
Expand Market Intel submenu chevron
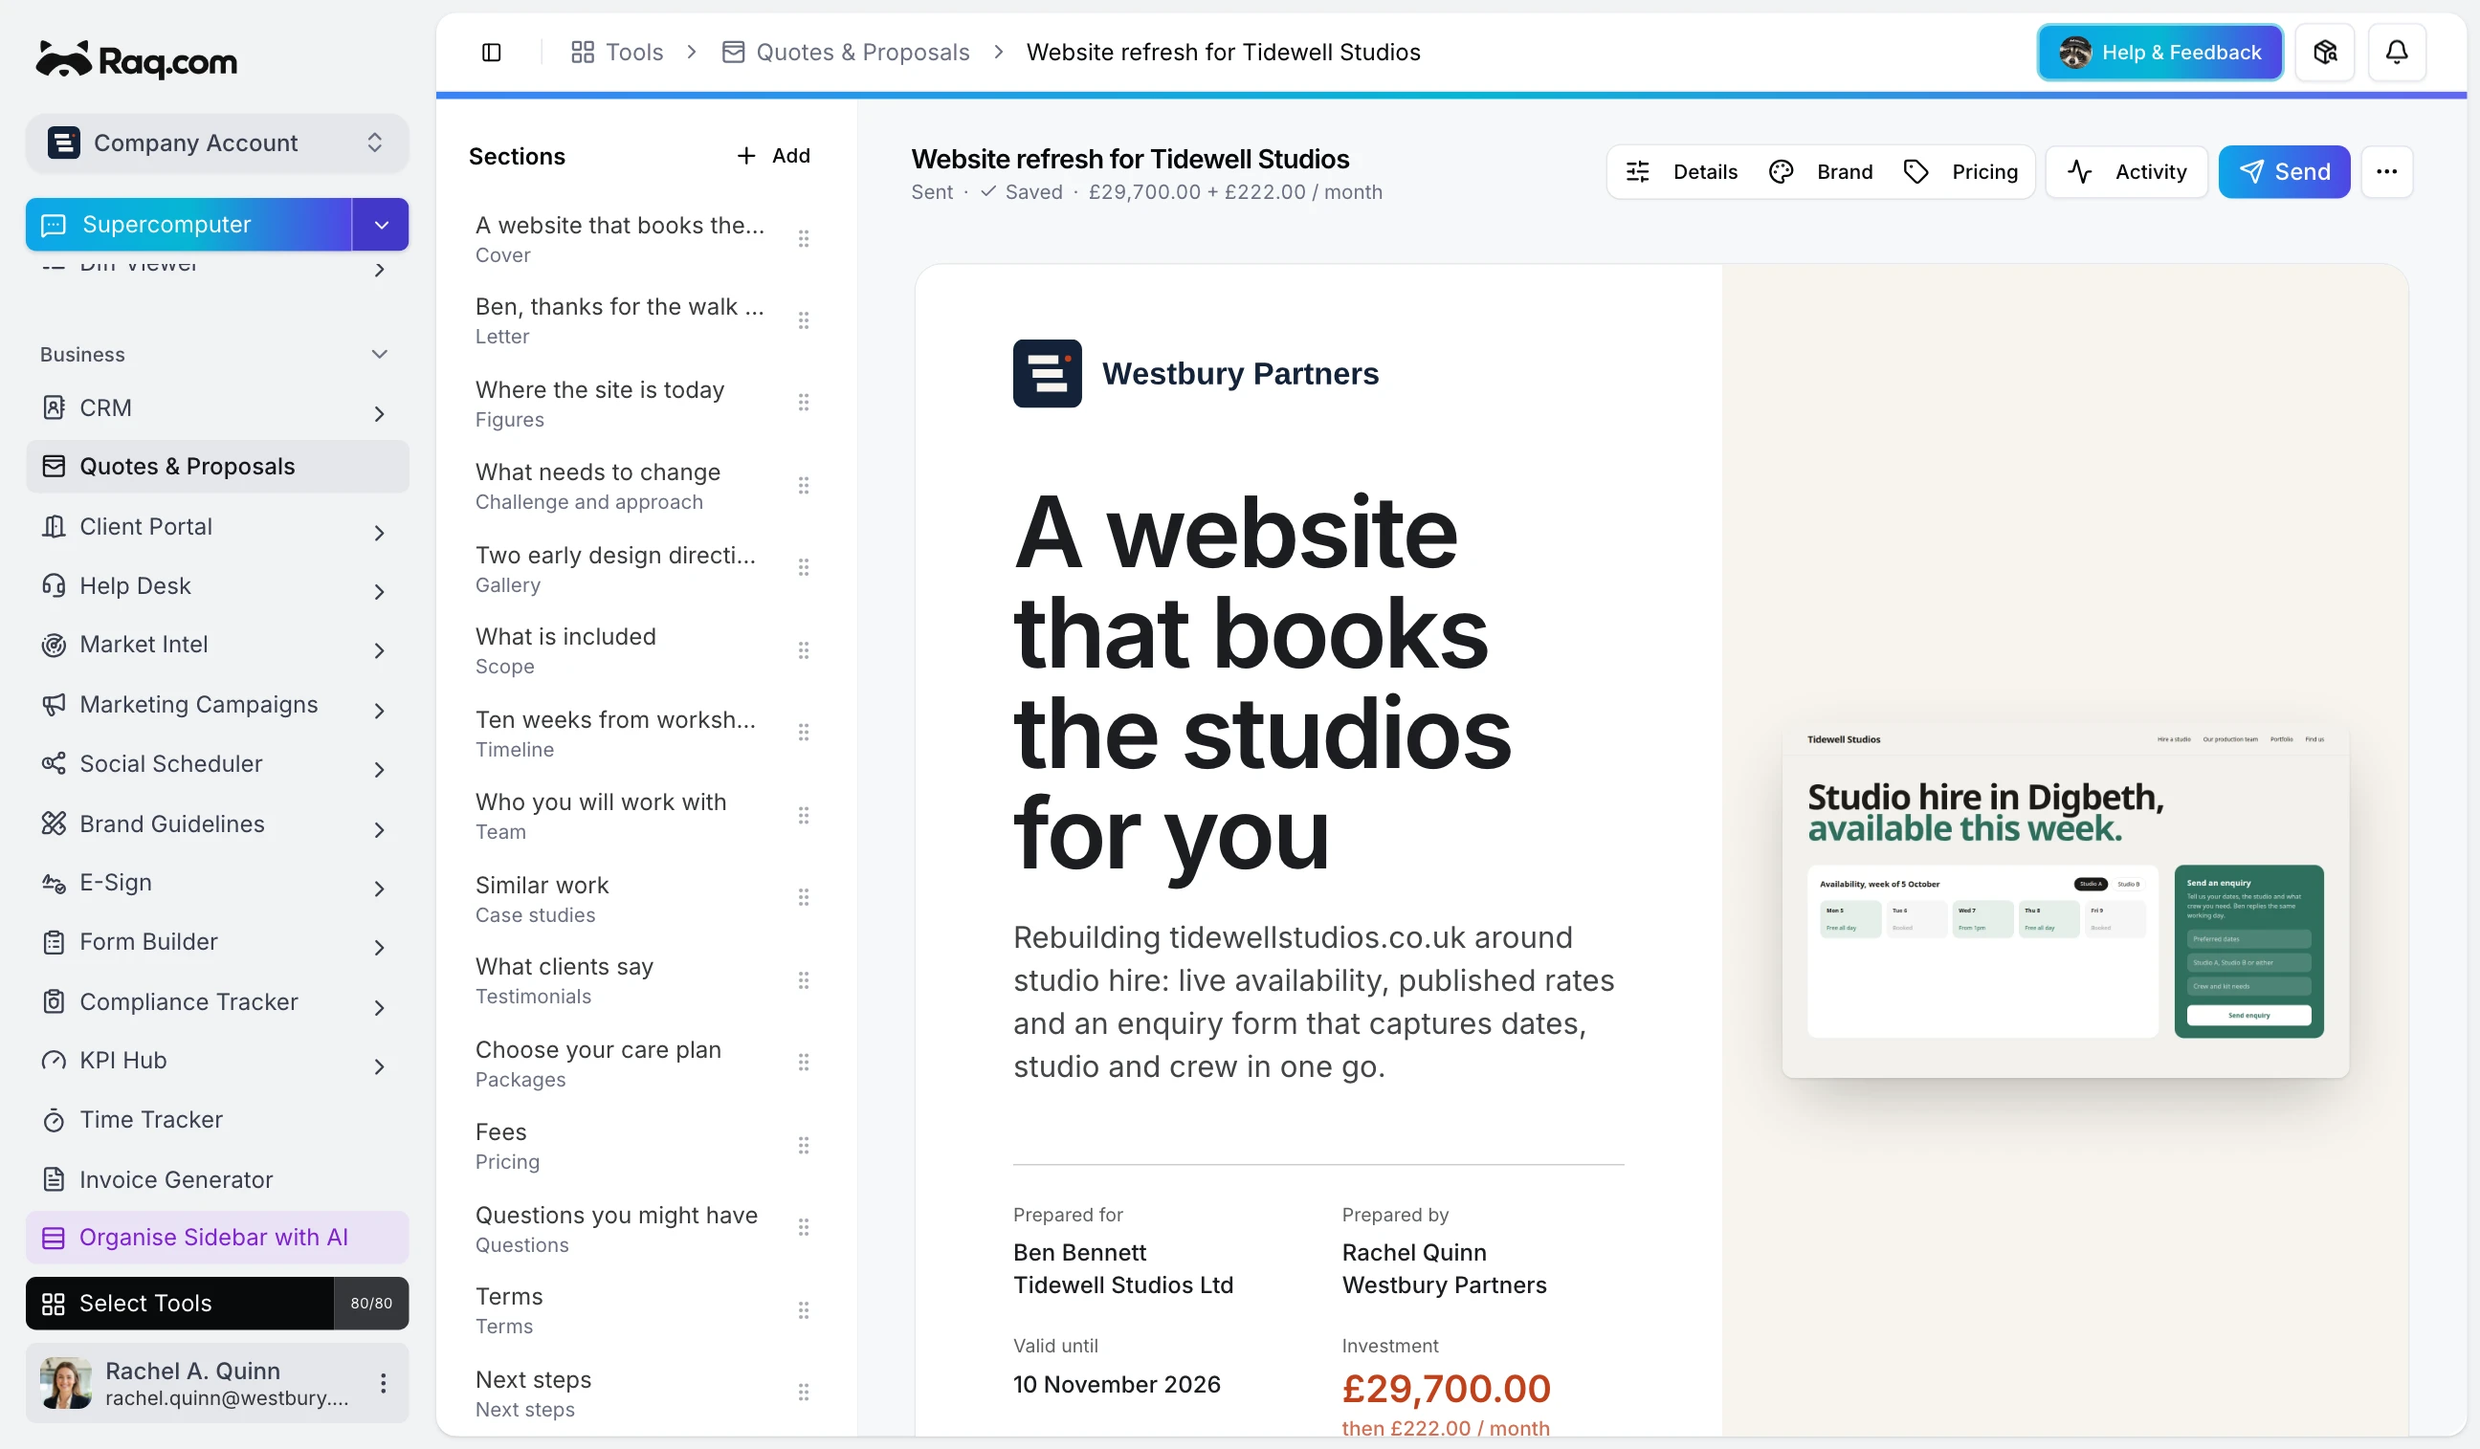click(x=379, y=651)
